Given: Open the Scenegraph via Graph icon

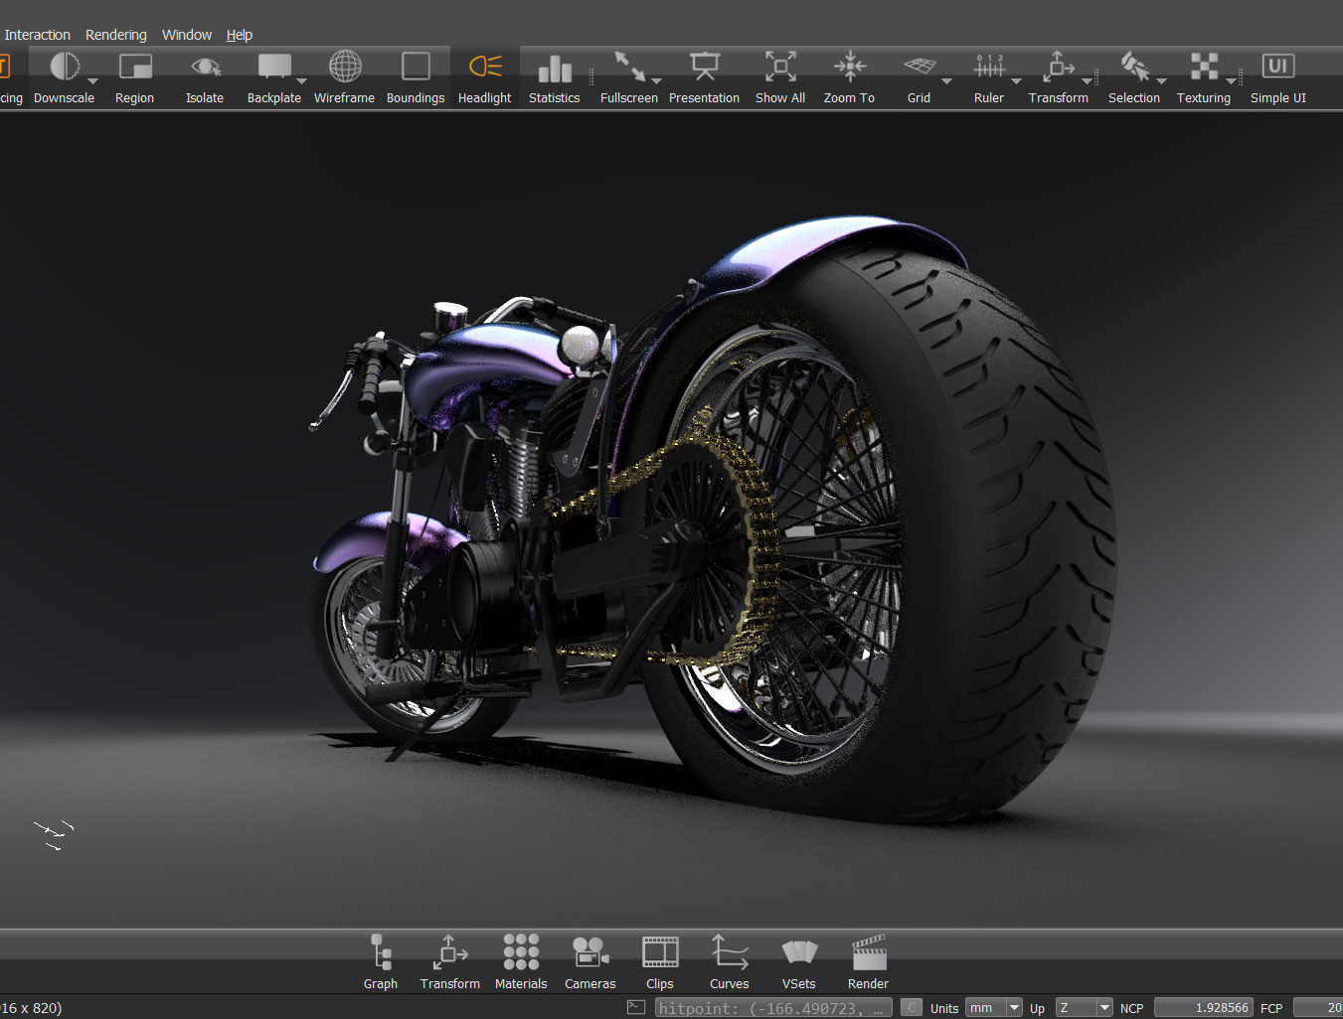Looking at the screenshot, I should (381, 953).
